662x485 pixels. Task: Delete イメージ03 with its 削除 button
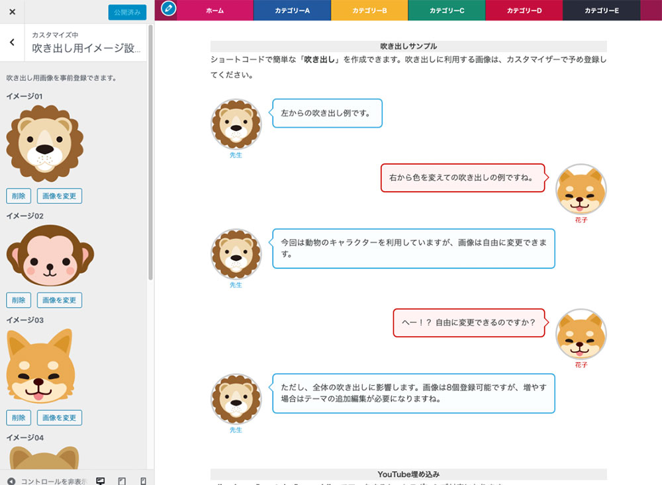[x=19, y=418]
